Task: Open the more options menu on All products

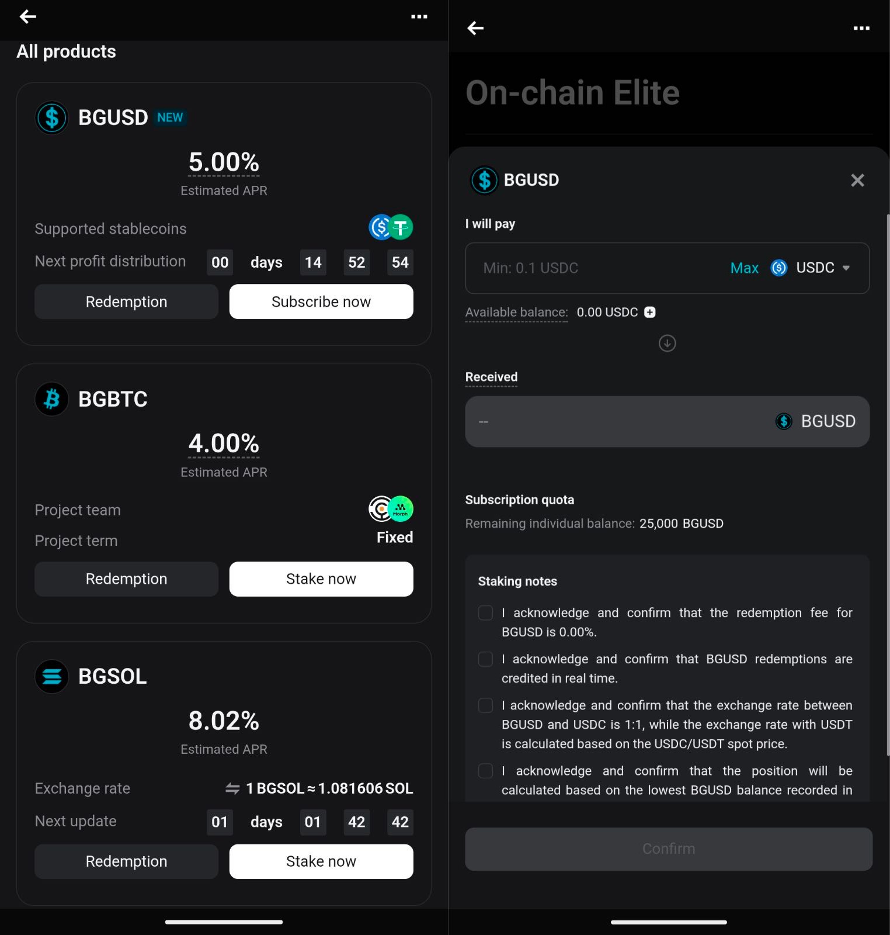Action: (x=419, y=17)
